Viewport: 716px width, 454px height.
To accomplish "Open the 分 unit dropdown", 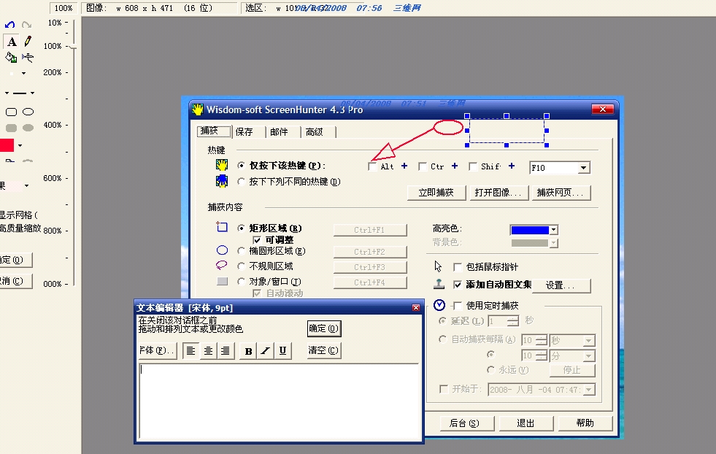I will coord(589,356).
